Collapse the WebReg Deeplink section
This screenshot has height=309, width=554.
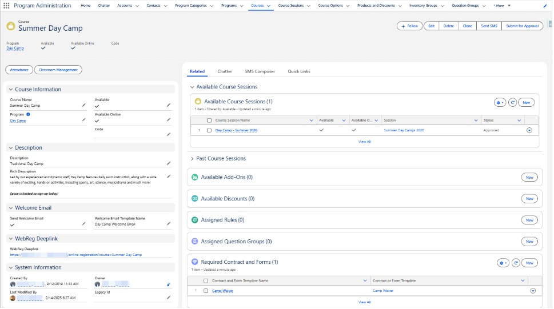tap(11, 239)
